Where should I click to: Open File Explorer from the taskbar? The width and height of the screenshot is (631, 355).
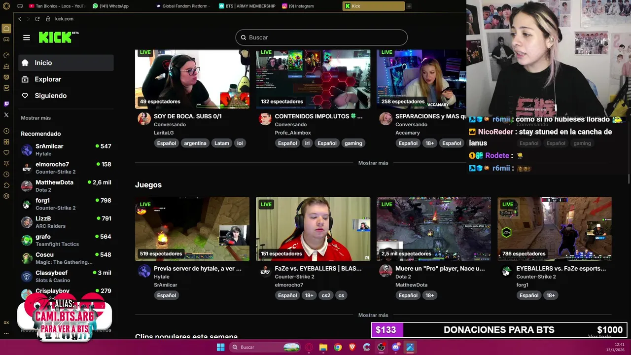point(323,347)
